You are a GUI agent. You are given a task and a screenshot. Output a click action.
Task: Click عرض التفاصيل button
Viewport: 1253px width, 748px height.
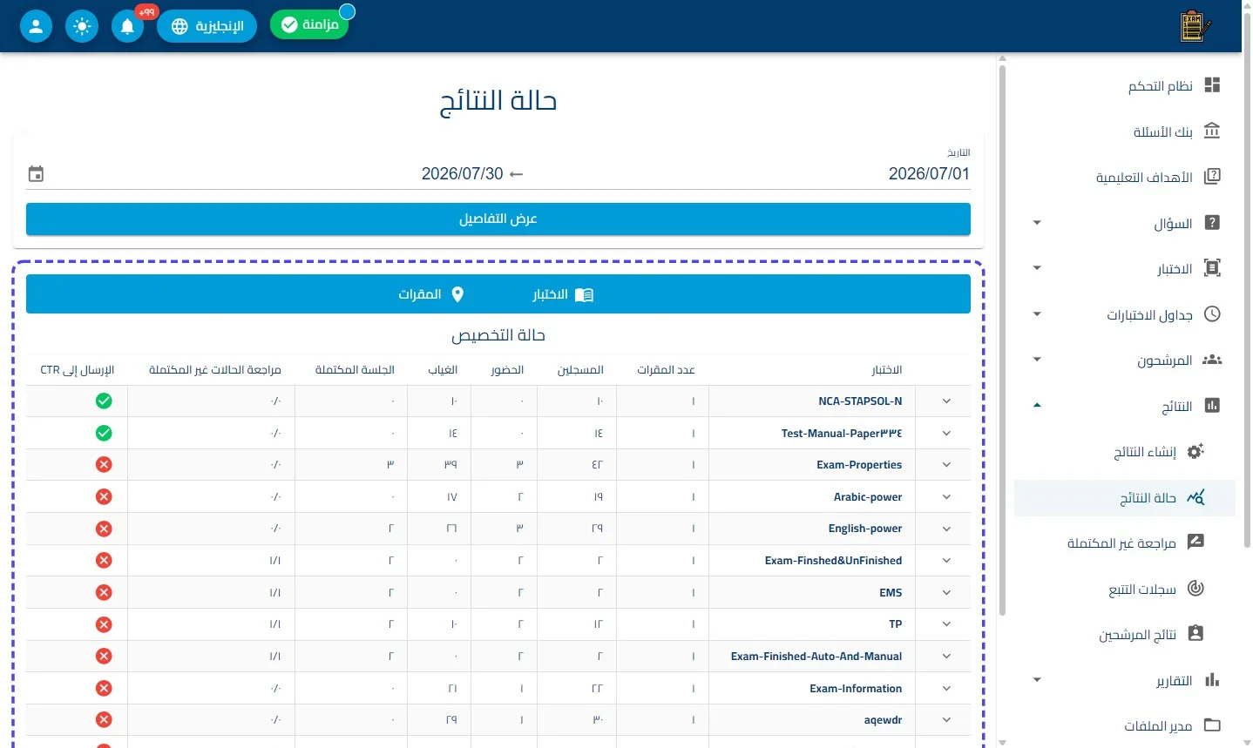(498, 219)
